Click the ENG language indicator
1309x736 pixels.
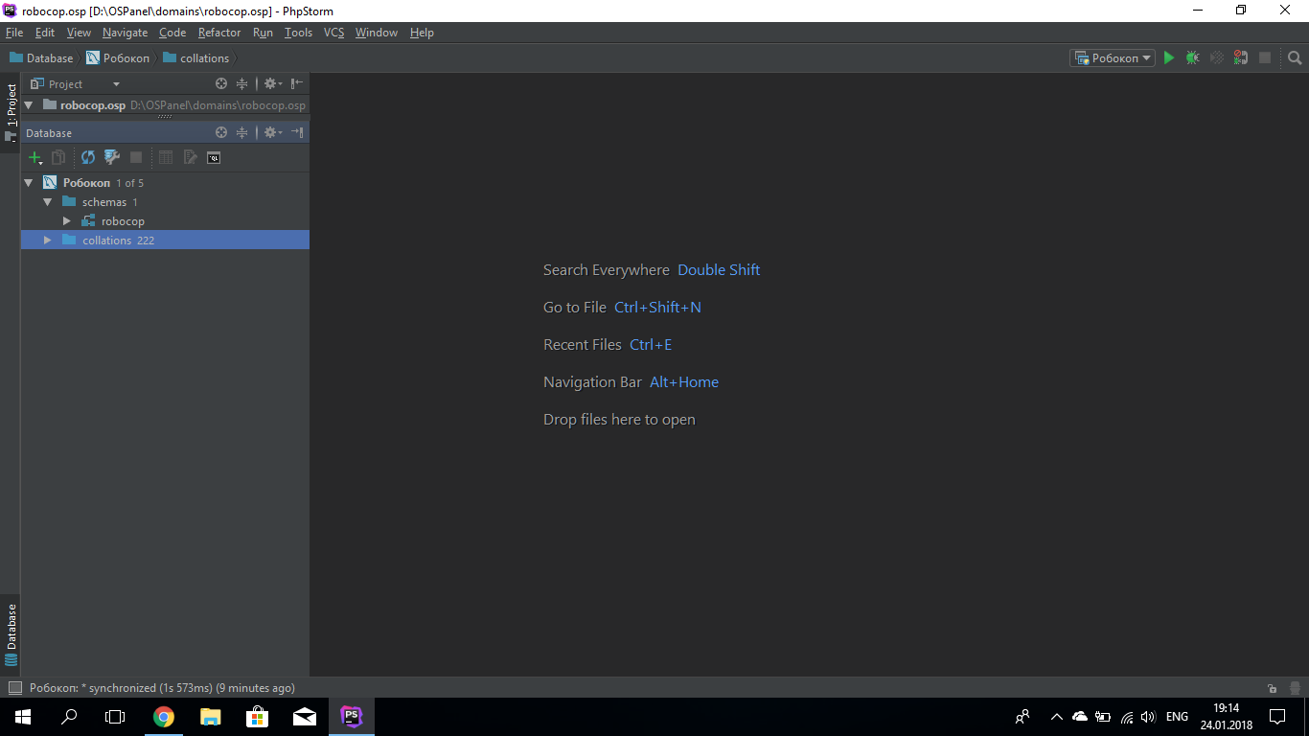(x=1177, y=716)
